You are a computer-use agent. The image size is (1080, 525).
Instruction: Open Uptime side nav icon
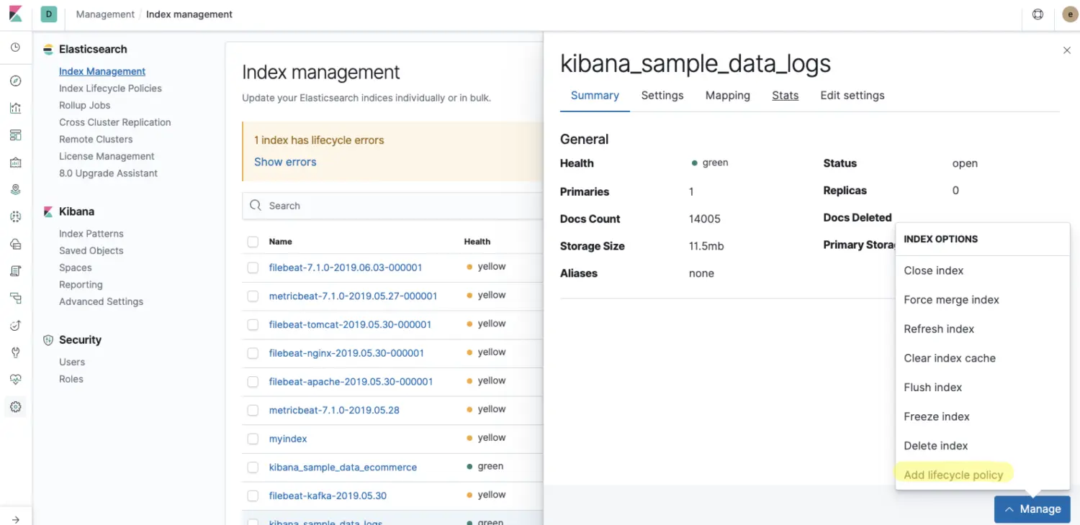coord(16,325)
